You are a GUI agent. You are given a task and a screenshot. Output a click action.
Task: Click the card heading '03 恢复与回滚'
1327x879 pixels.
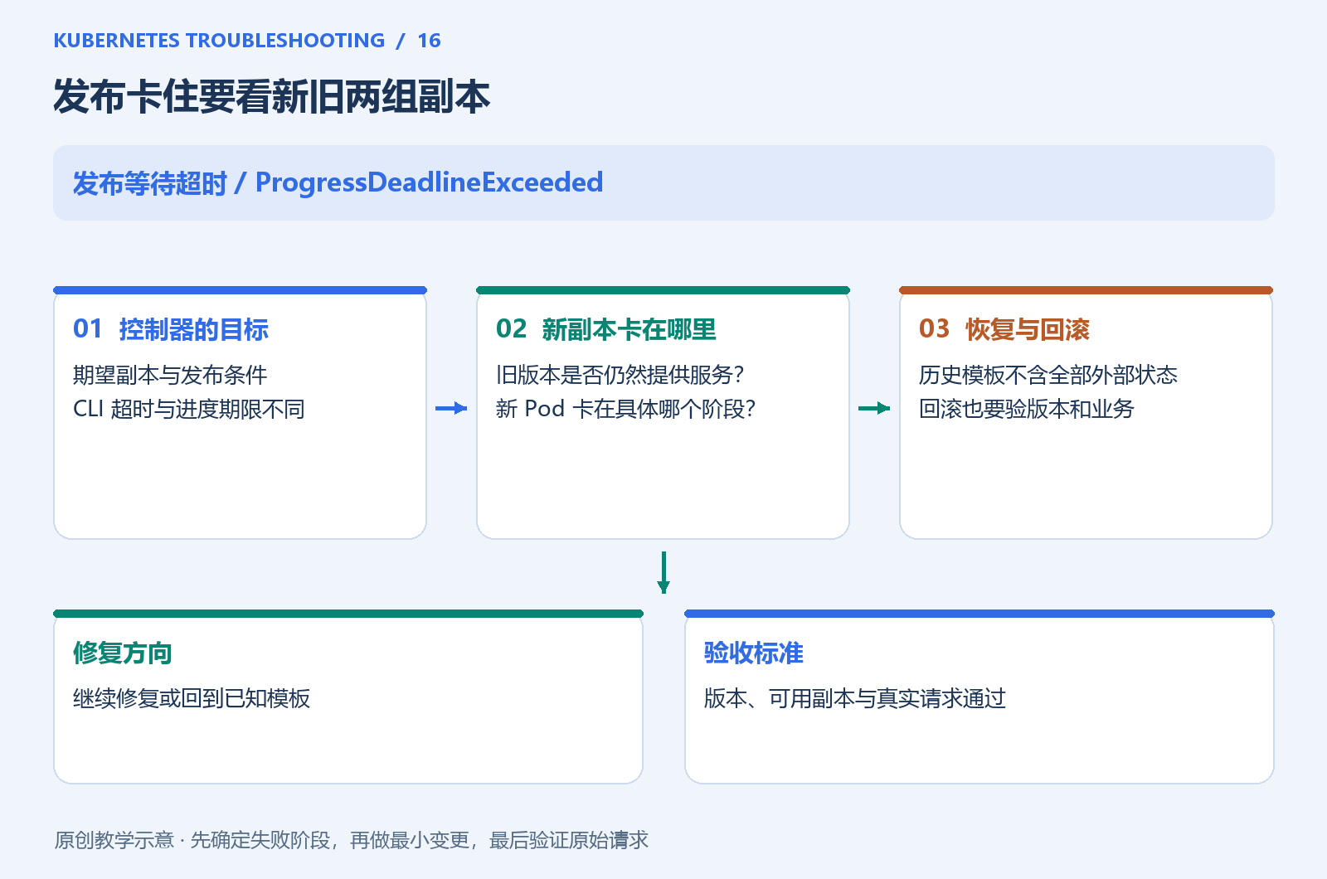(1004, 329)
